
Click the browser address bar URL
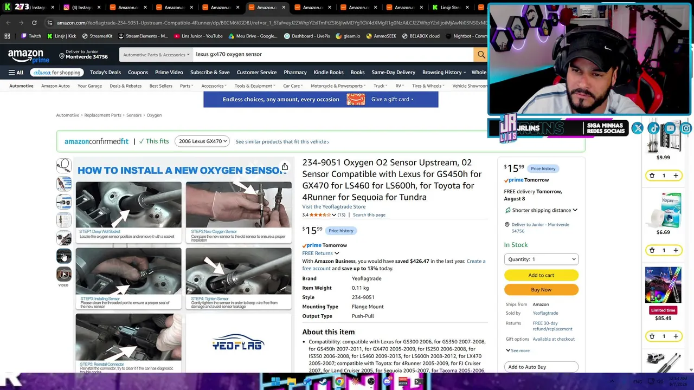pos(271,23)
